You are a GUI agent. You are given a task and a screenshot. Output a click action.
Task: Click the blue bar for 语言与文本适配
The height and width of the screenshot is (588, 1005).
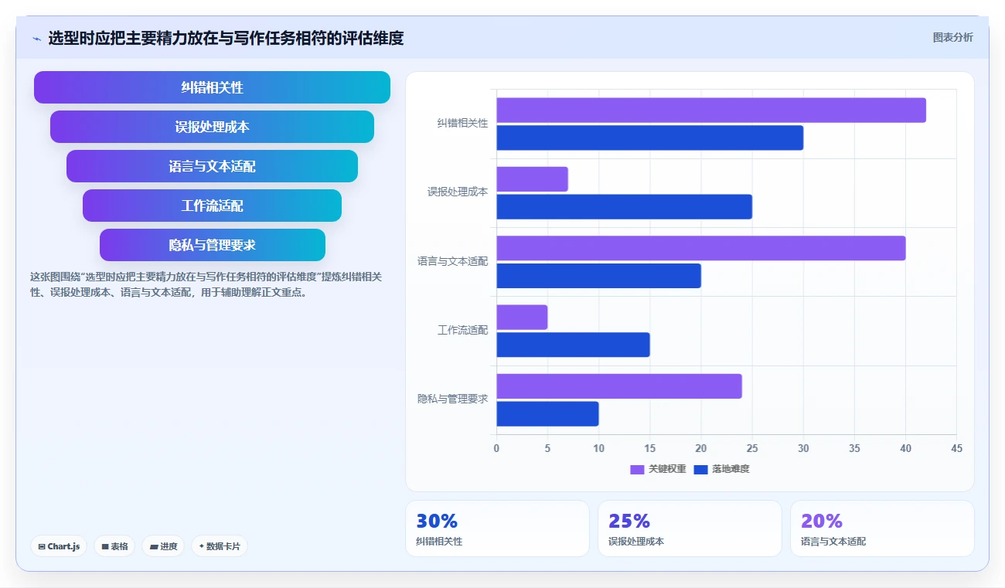pos(598,276)
